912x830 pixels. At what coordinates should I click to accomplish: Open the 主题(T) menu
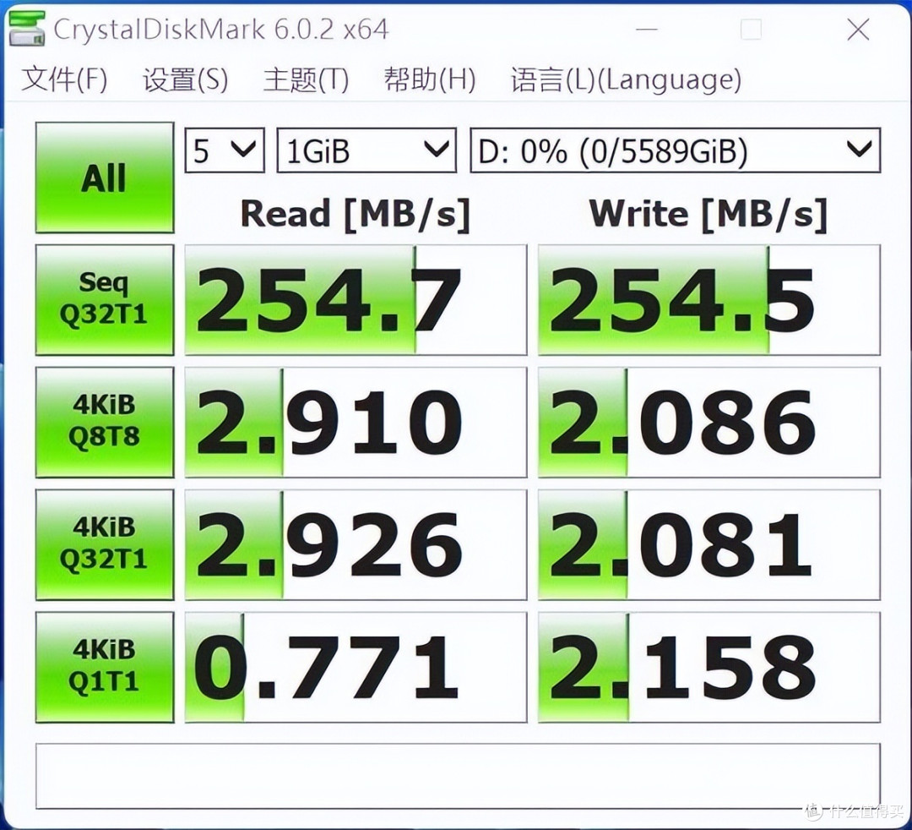click(306, 79)
